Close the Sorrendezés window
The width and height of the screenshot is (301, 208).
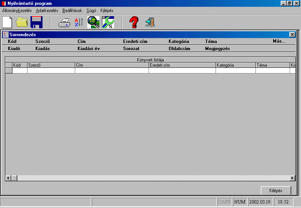click(x=292, y=35)
